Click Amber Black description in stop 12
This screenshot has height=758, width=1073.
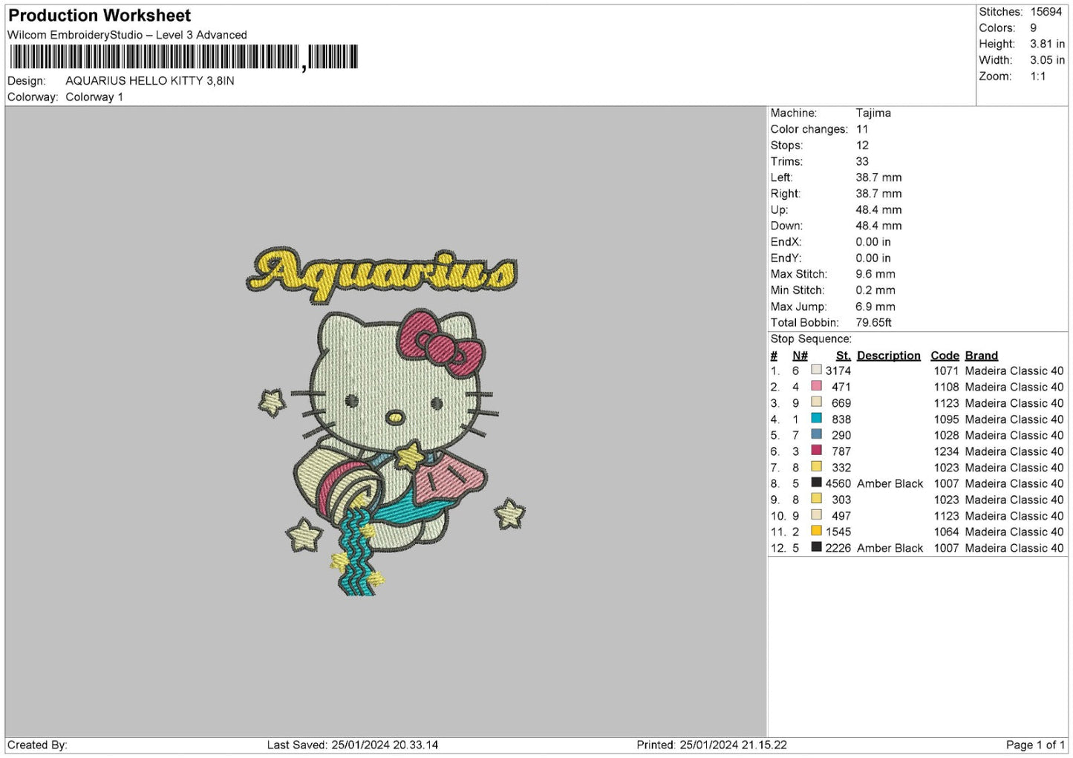tap(890, 548)
